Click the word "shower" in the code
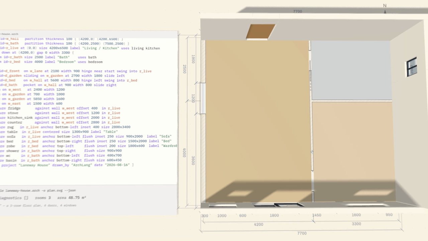This screenshot has width=428, height=241. [13, 151]
